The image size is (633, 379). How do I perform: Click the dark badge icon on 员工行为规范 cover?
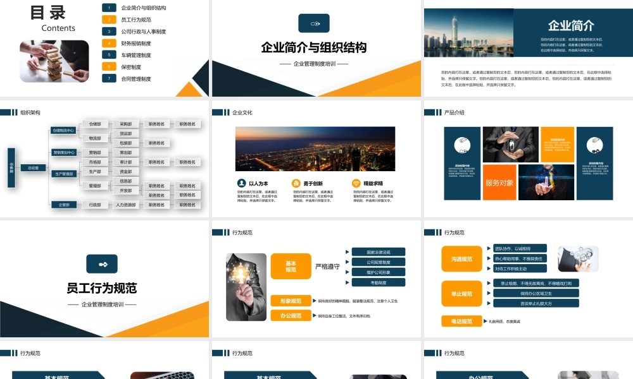coord(103,263)
